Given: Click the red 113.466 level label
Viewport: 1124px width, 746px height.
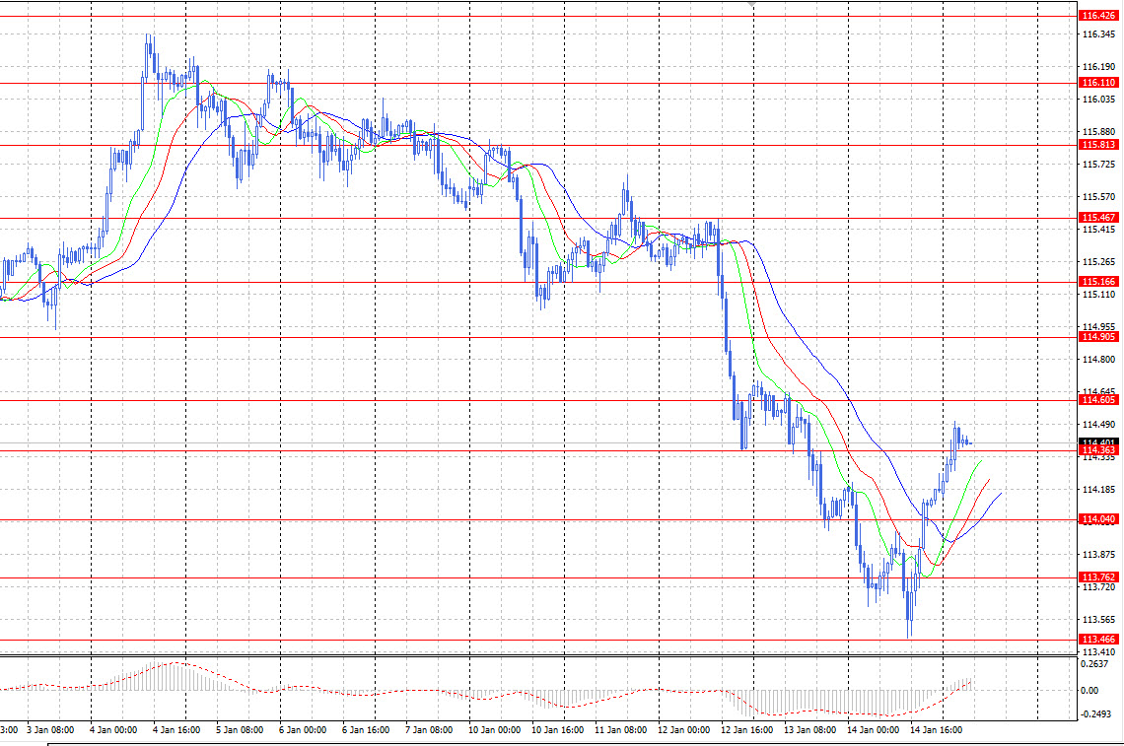Looking at the screenshot, I should tap(1098, 640).
